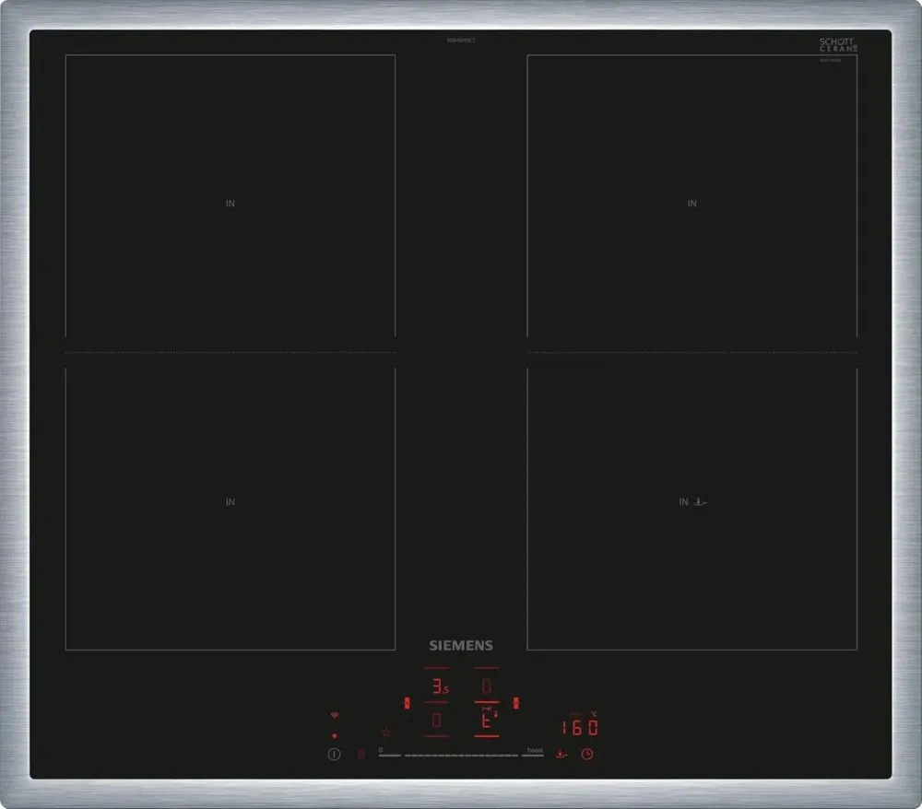
Task: Select rear-left zone showing 3.5
Action: (x=438, y=686)
